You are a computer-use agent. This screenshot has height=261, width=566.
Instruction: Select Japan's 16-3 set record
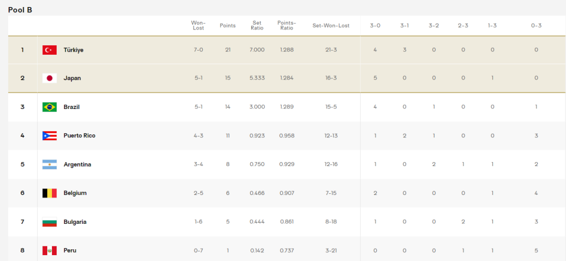(331, 78)
